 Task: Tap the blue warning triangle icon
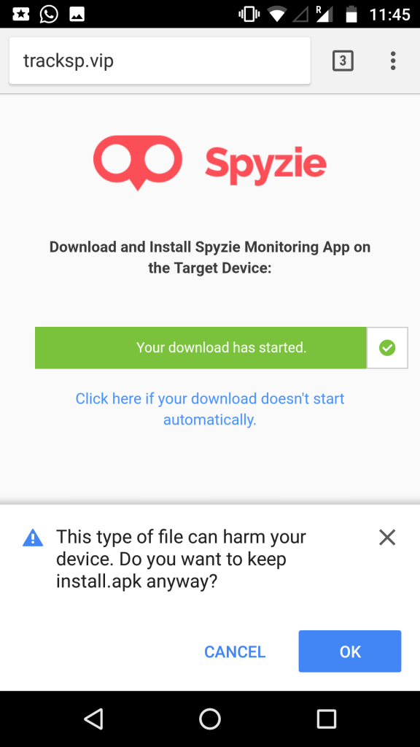click(x=32, y=538)
